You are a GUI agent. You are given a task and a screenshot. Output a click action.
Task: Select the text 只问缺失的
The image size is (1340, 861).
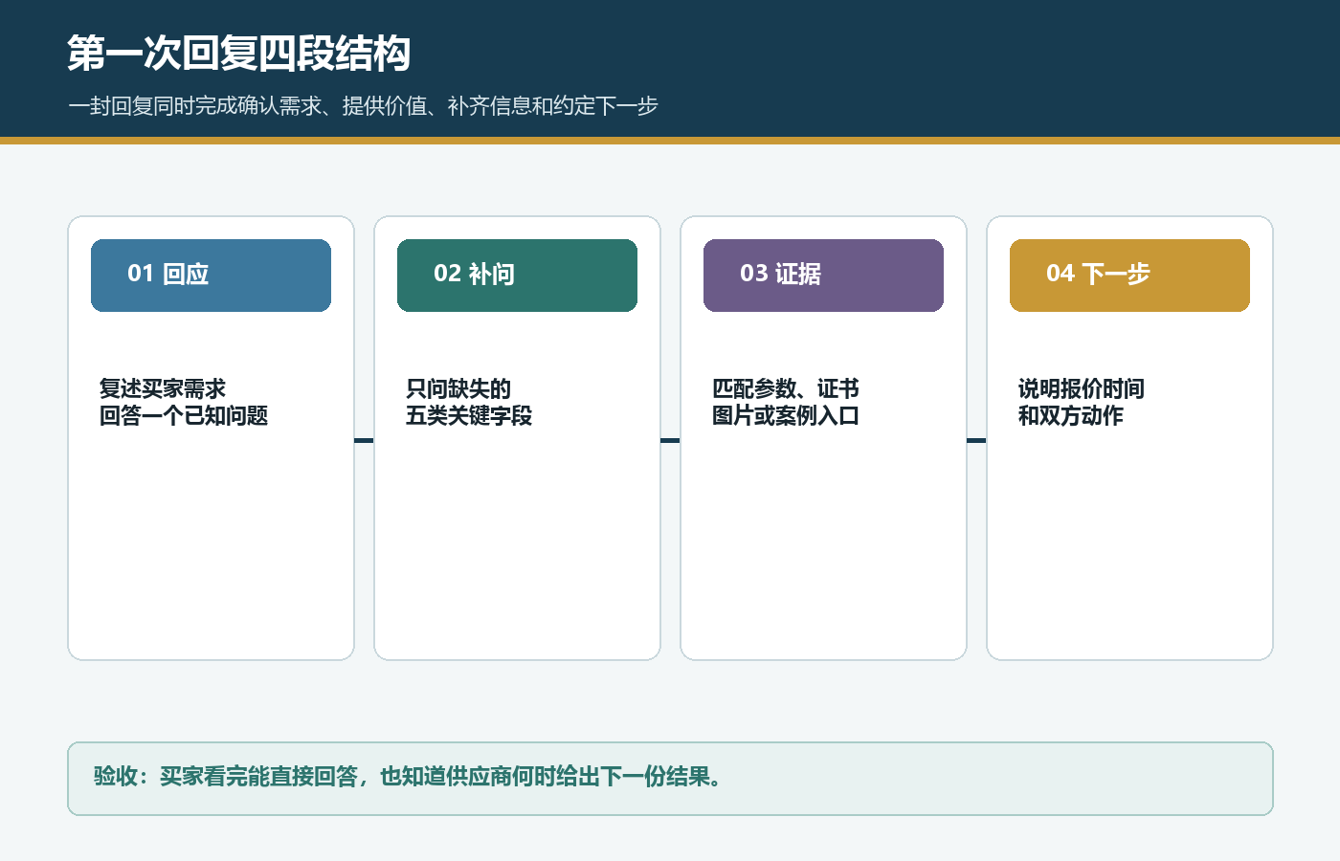pyautogui.click(x=458, y=388)
